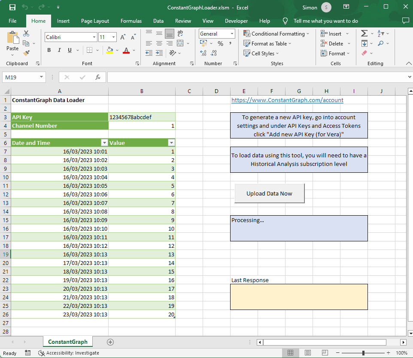The height and width of the screenshot is (358, 413).
Task: Open the Formulas ribbon tab
Action: click(x=131, y=21)
